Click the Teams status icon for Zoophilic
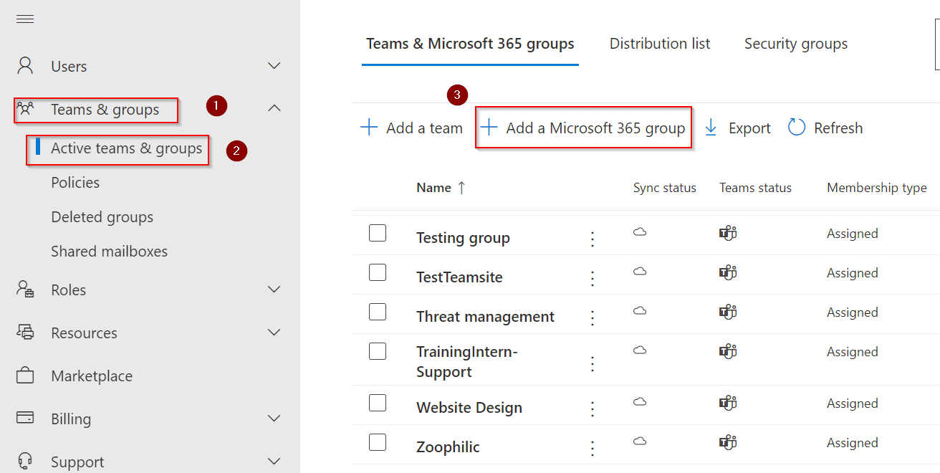Viewport: 940px width, 473px height. 727,442
